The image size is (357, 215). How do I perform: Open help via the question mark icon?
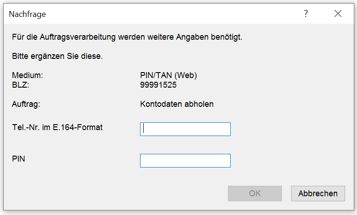306,14
